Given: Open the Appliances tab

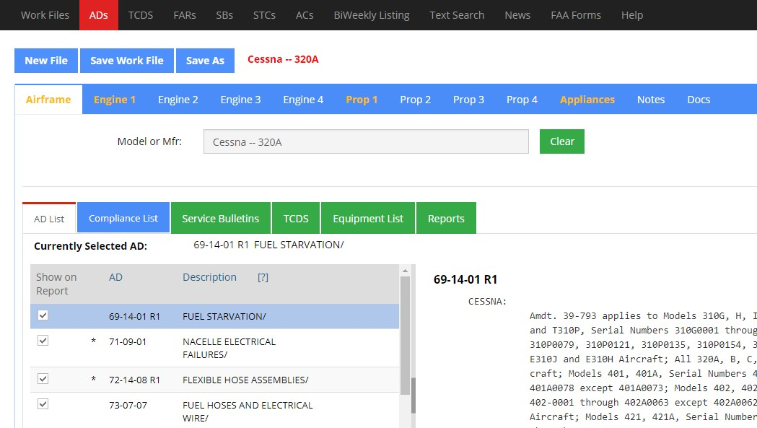Looking at the screenshot, I should point(587,100).
